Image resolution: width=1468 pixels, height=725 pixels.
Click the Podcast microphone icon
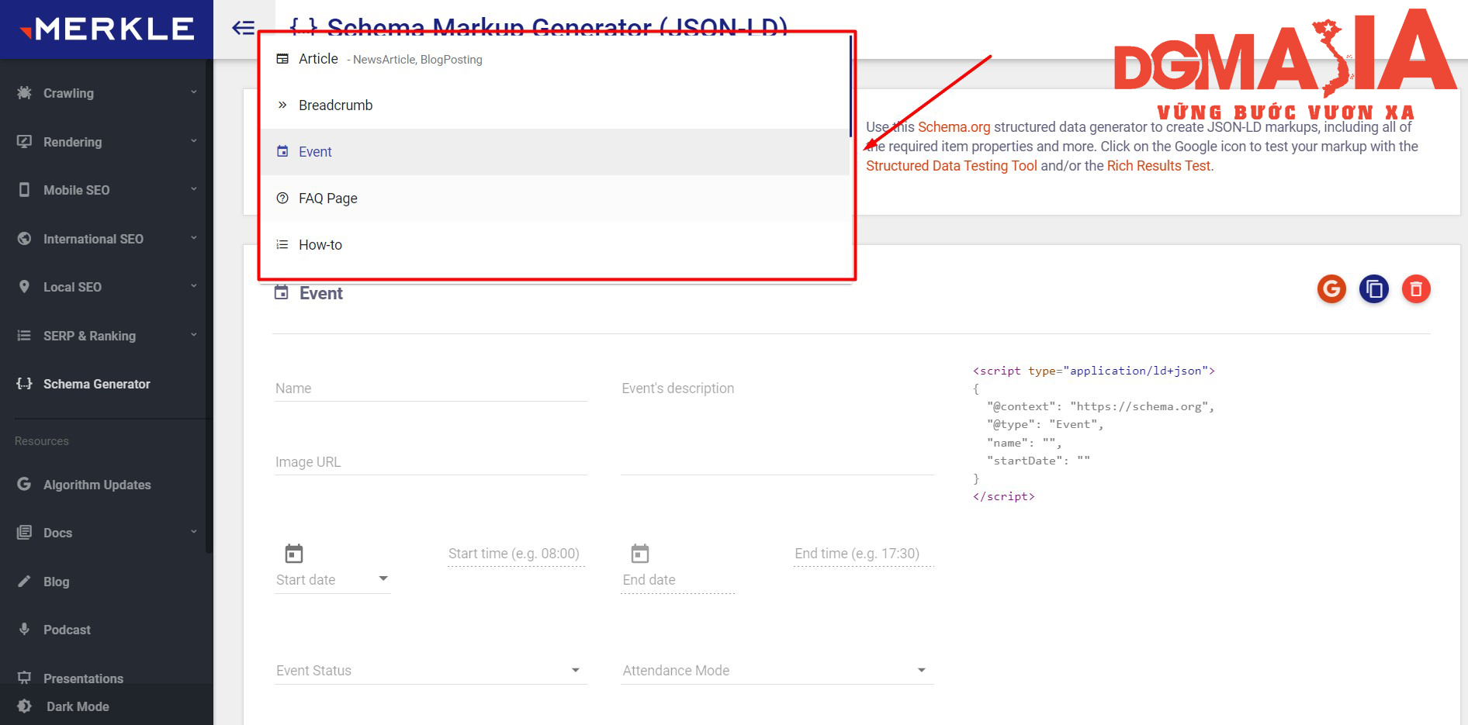[25, 630]
